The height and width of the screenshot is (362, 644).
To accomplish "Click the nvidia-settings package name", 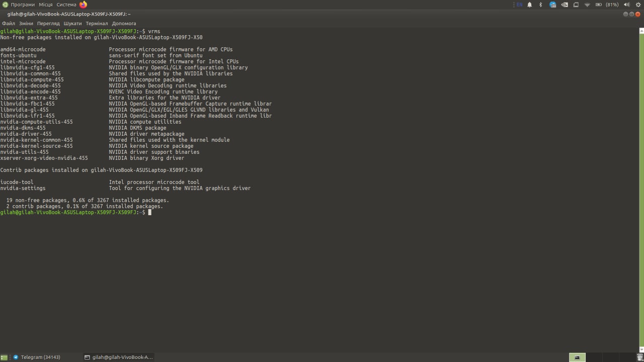I will tap(23, 188).
